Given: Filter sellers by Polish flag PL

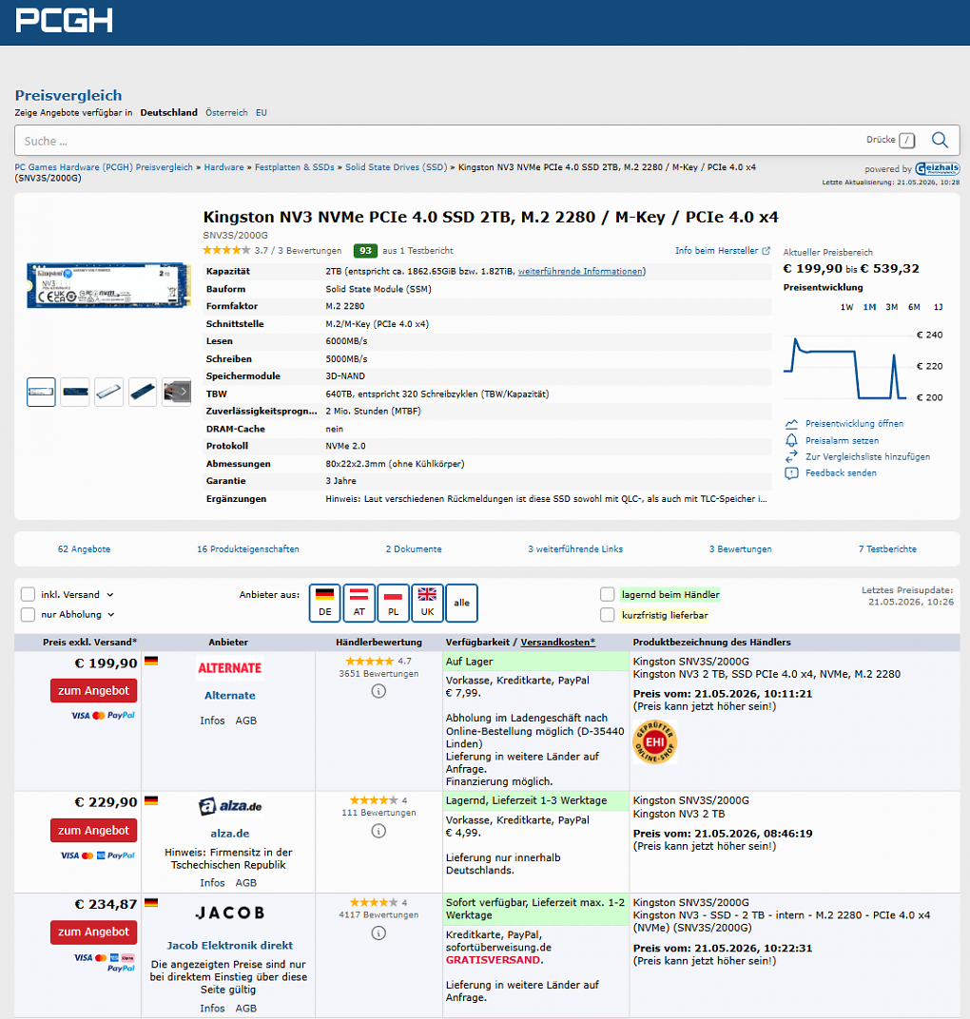Looking at the screenshot, I should [394, 603].
